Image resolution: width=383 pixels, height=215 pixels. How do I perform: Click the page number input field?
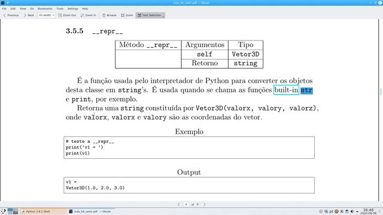coord(186,204)
